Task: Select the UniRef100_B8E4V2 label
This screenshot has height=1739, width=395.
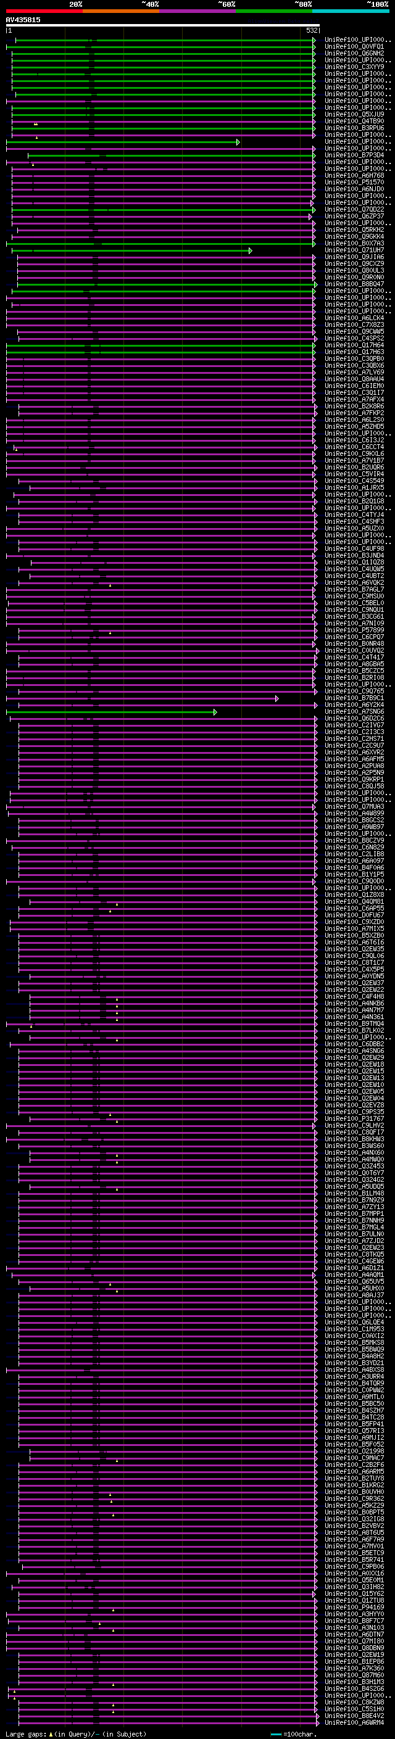Action: (x=354, y=1716)
